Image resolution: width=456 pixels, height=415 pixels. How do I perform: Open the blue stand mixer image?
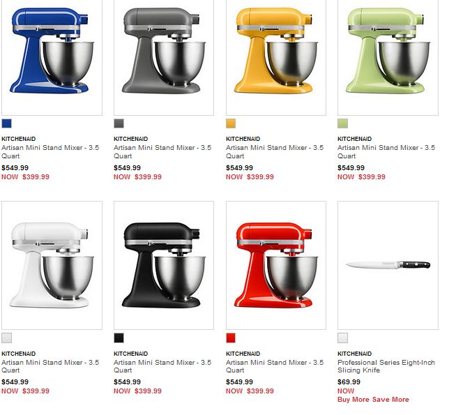[52, 56]
